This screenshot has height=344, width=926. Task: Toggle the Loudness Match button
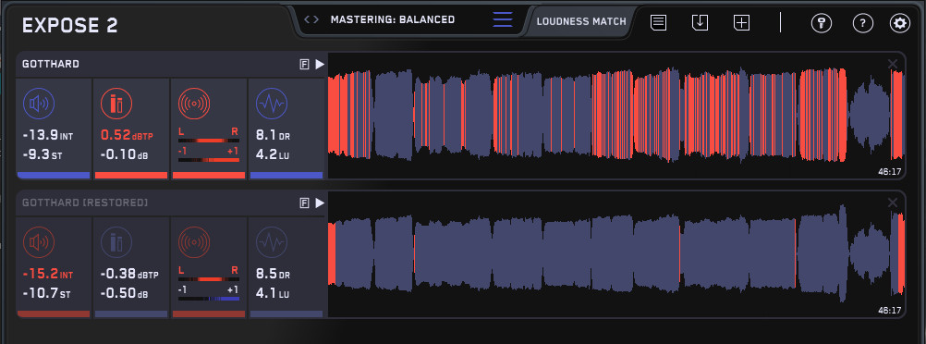(581, 22)
